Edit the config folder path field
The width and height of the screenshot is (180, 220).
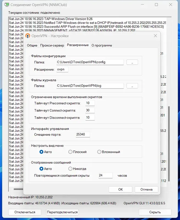click(90, 62)
